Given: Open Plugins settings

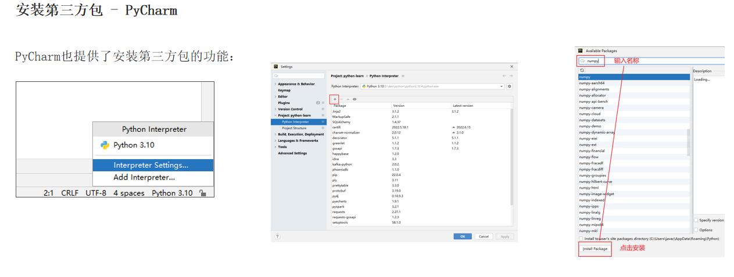Looking at the screenshot, I should tap(284, 103).
